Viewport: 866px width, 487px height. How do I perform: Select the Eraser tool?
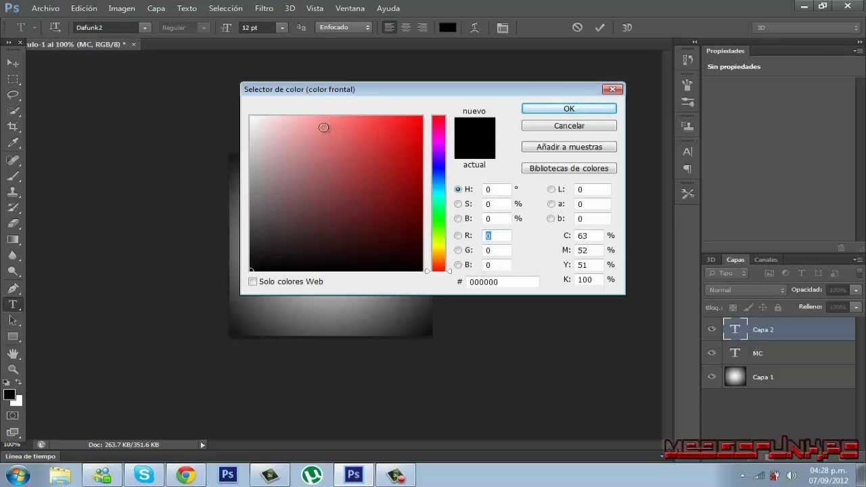coord(13,224)
